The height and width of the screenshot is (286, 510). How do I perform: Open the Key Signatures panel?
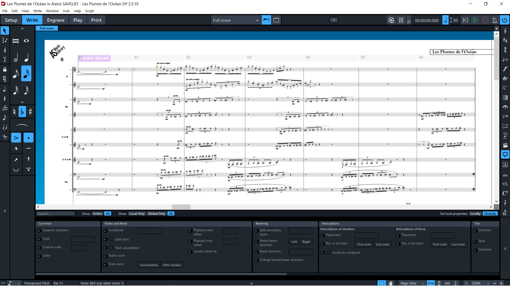pos(505,40)
